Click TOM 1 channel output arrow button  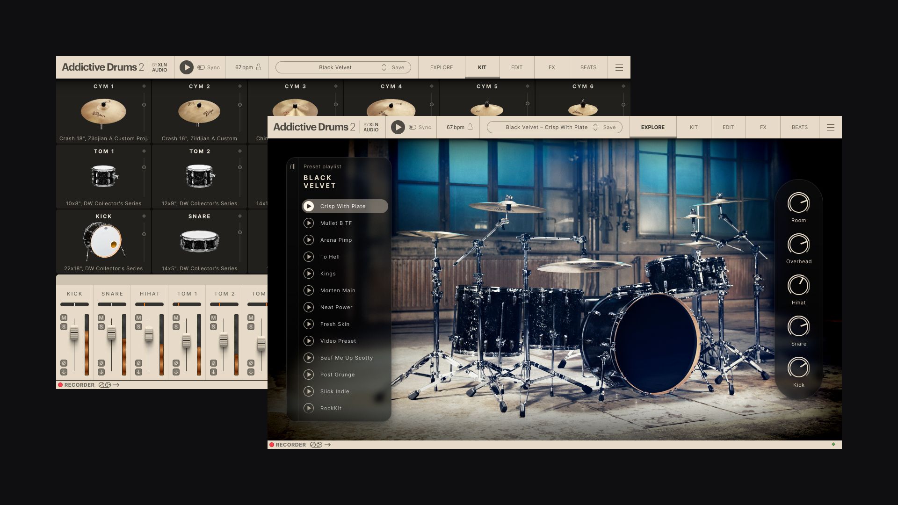point(176,372)
